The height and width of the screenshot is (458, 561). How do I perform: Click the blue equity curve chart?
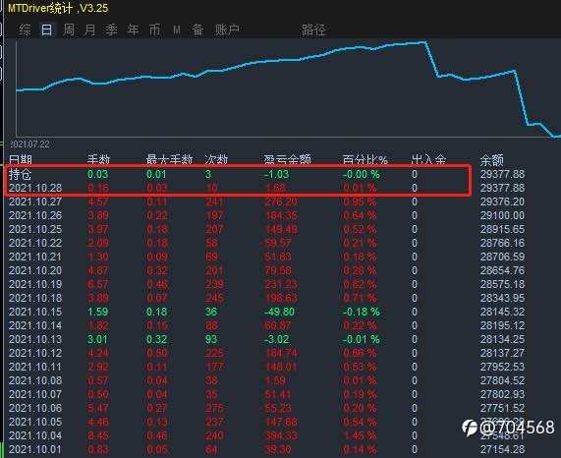pos(289,88)
